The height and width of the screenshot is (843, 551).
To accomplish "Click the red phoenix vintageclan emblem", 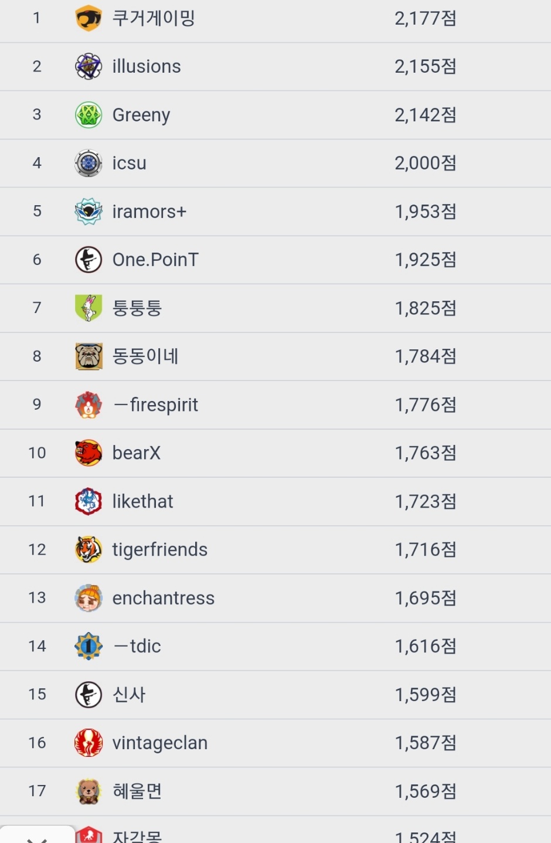I will [89, 743].
